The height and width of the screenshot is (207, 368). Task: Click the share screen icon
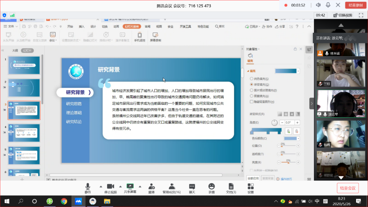[130, 186]
